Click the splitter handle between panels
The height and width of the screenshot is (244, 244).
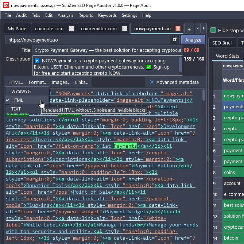pyautogui.click(x=208, y=159)
